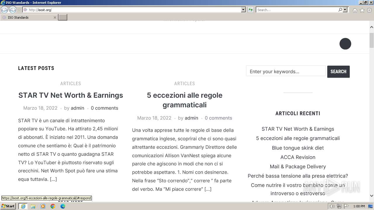Open network status tray icon

coord(339,206)
